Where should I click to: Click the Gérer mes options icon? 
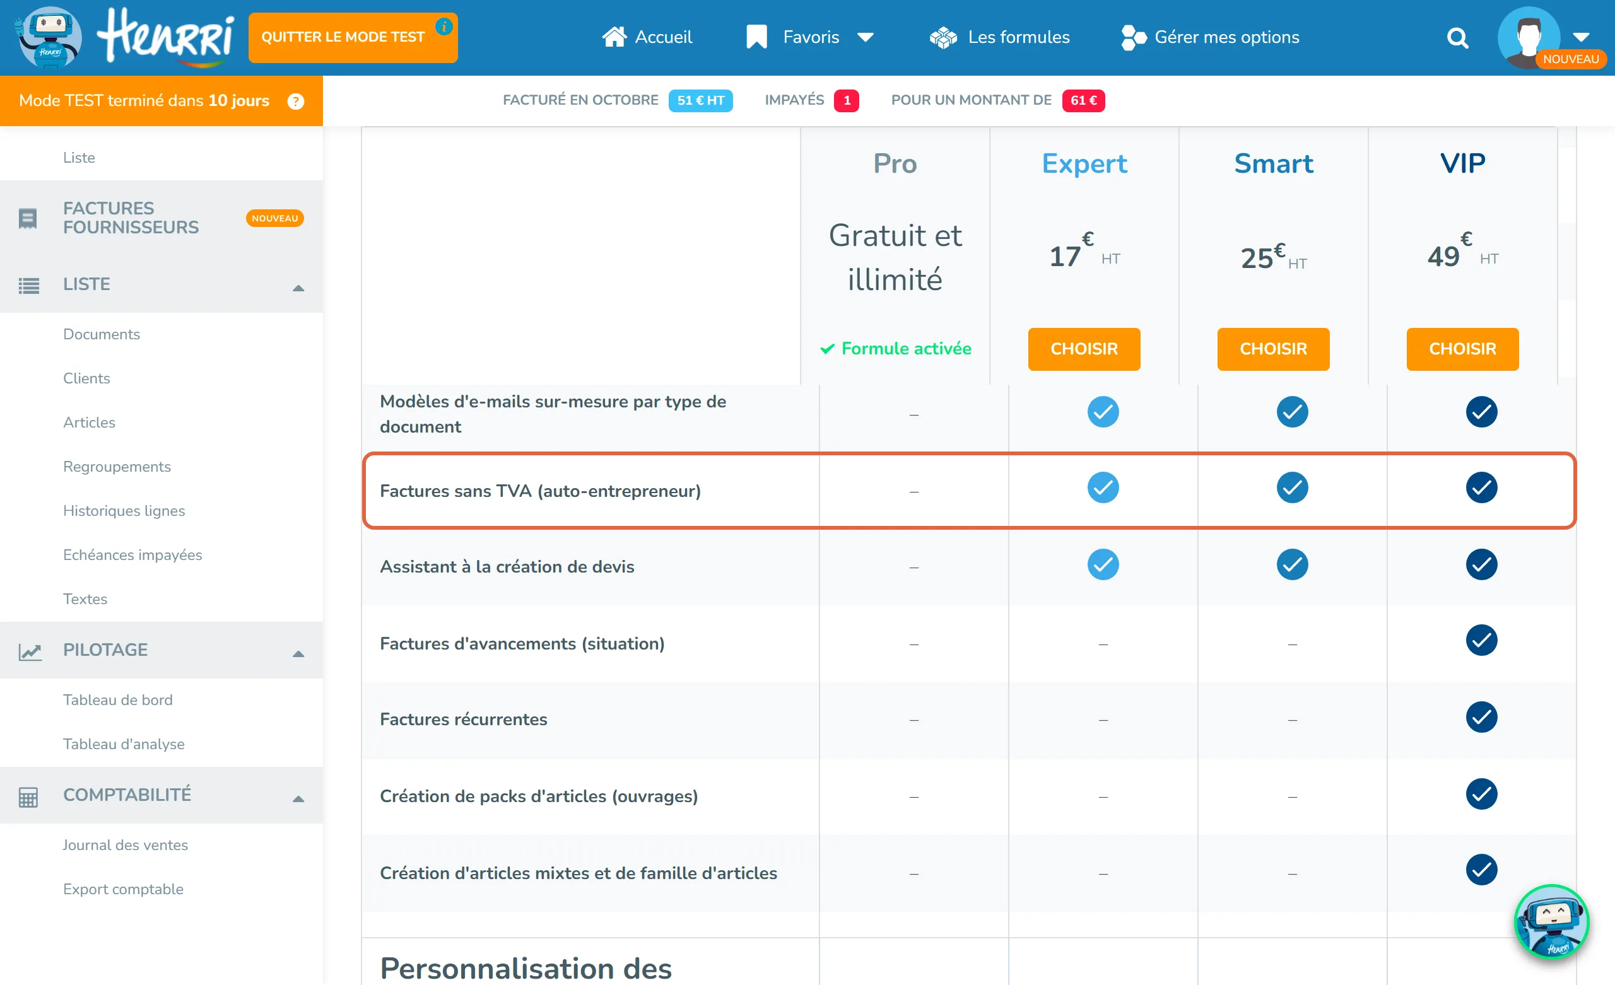coord(1133,37)
